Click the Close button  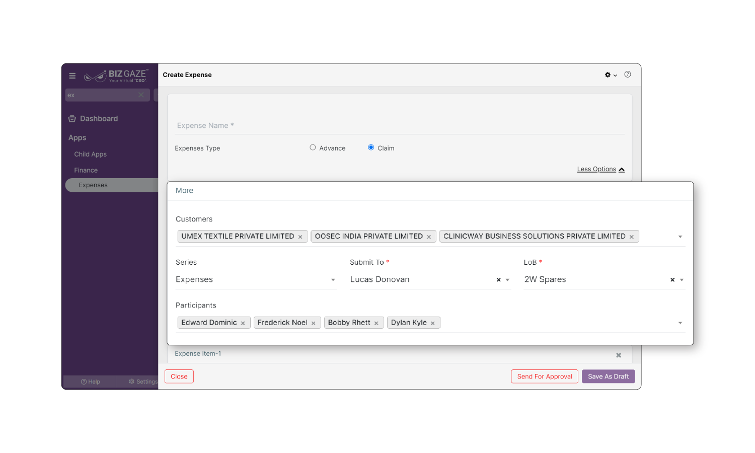click(179, 376)
